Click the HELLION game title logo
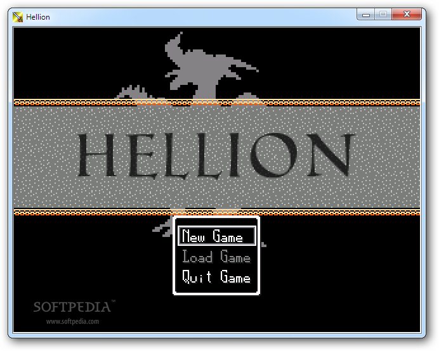The height and width of the screenshot is (351, 439). click(x=215, y=155)
